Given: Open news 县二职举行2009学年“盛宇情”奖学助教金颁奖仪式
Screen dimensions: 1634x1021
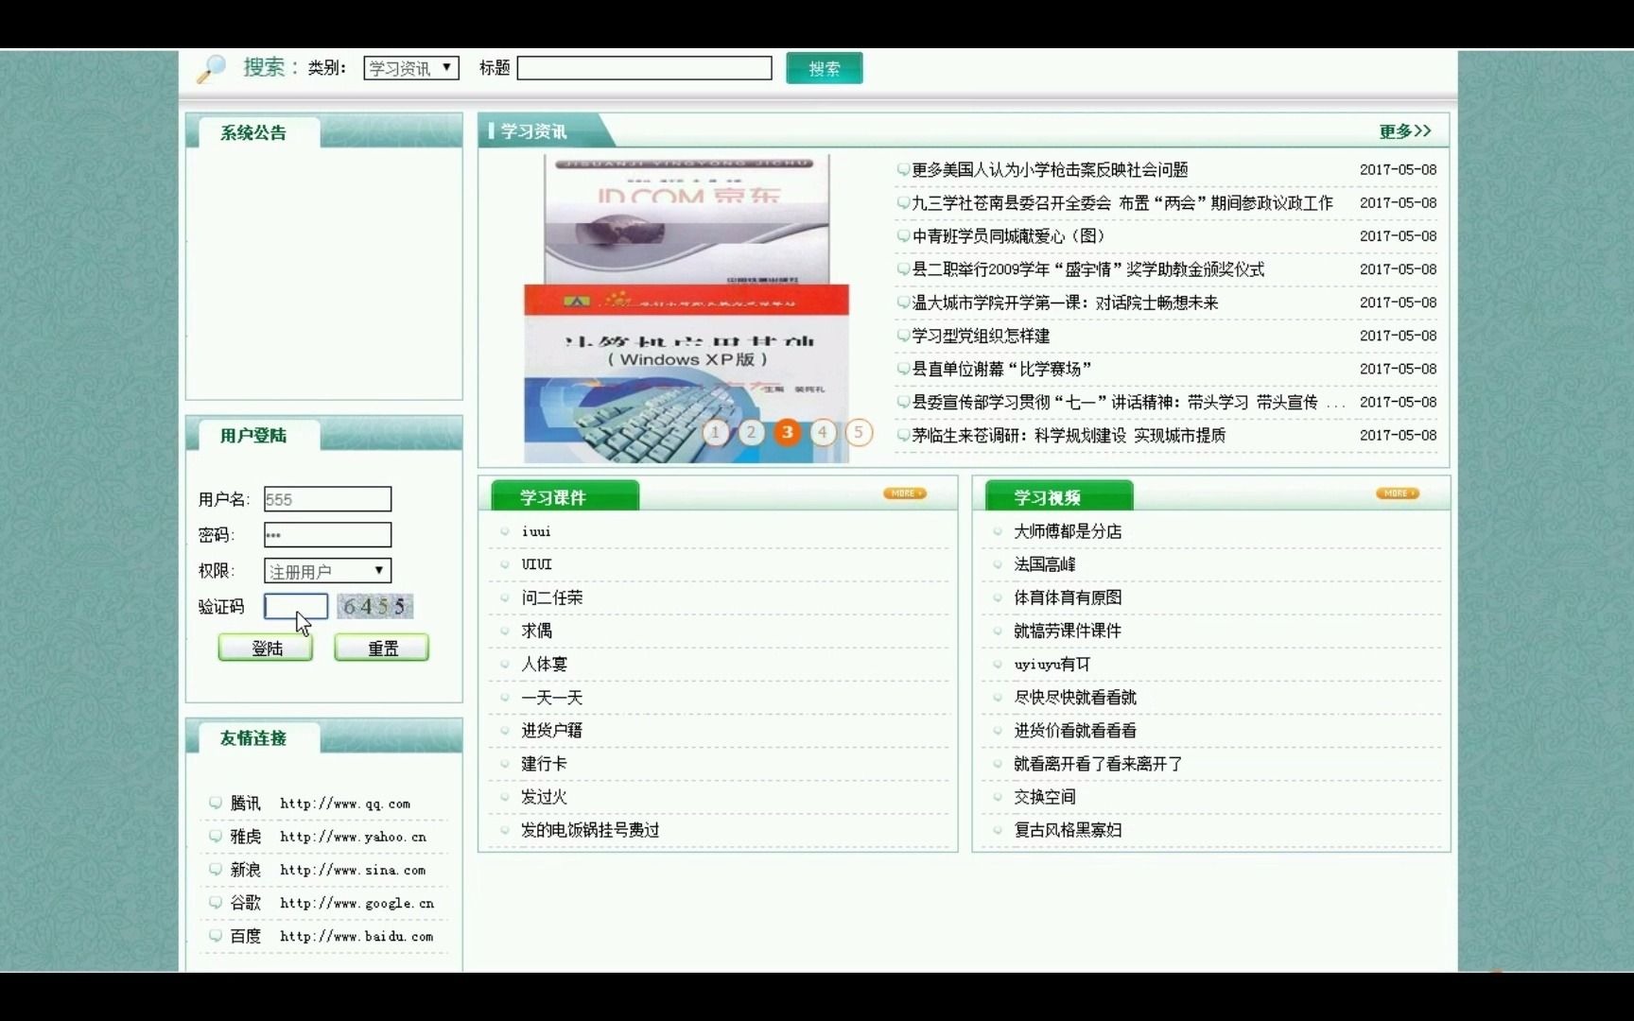Looking at the screenshot, I should pyautogui.click(x=1087, y=269).
